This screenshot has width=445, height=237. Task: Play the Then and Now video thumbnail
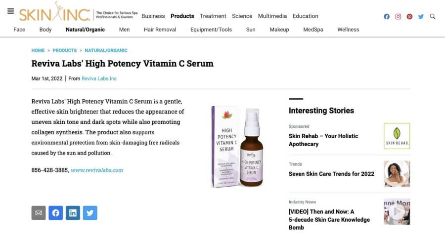coord(397,212)
